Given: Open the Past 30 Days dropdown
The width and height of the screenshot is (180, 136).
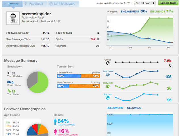Looking at the screenshot, I should pyautogui.click(x=145, y=3).
